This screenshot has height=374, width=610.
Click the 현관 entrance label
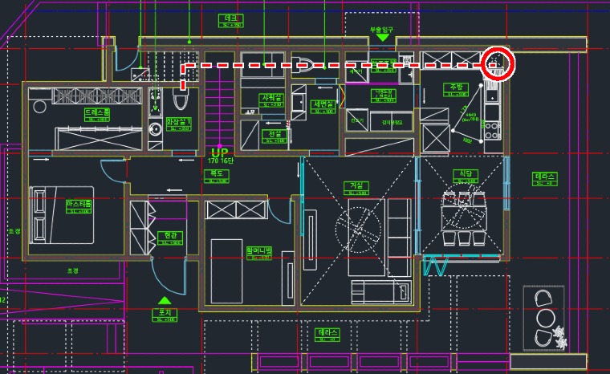169,236
